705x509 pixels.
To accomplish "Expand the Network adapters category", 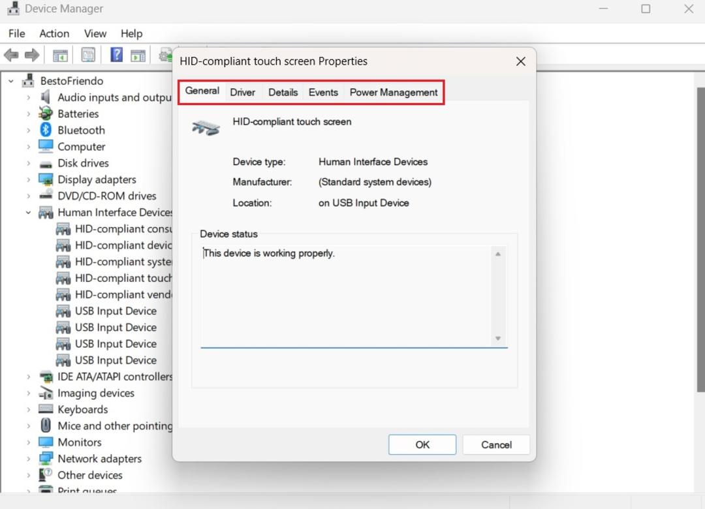I will pyautogui.click(x=28, y=459).
